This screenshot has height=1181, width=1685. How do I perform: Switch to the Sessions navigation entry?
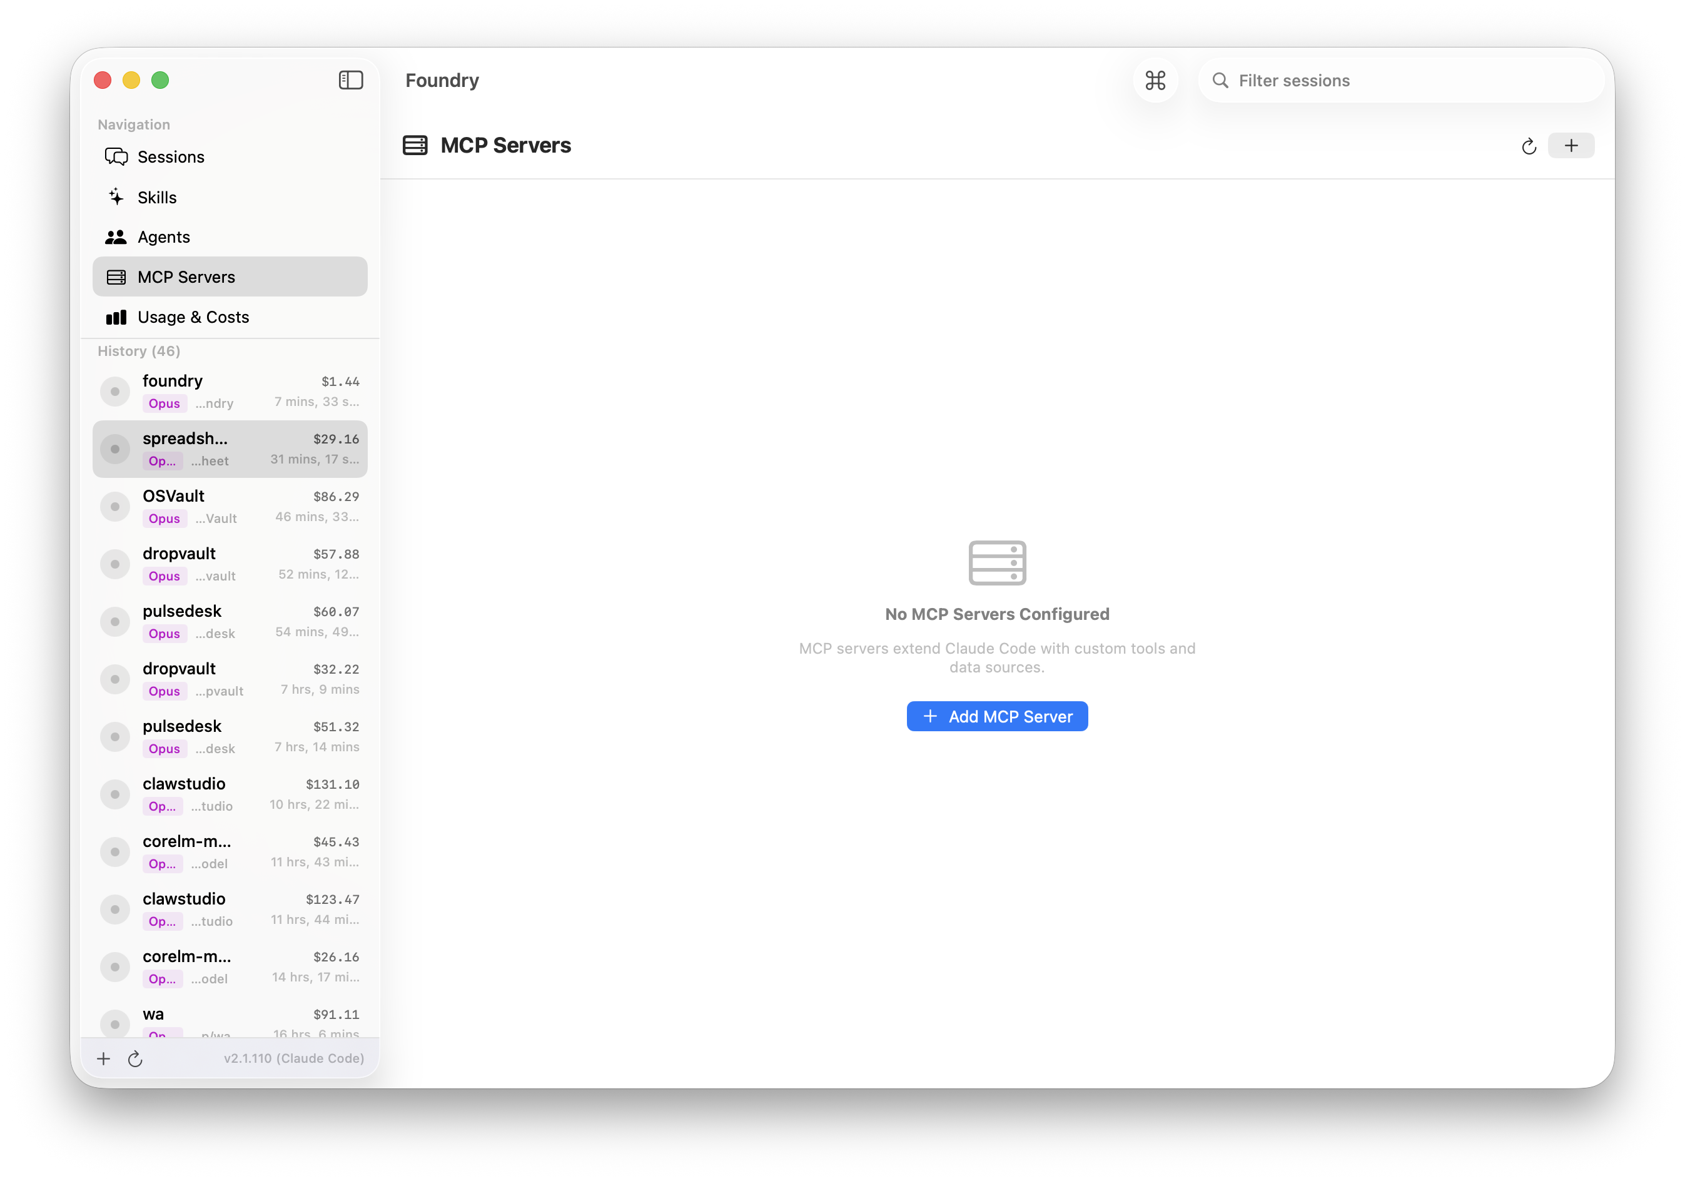pyautogui.click(x=170, y=156)
